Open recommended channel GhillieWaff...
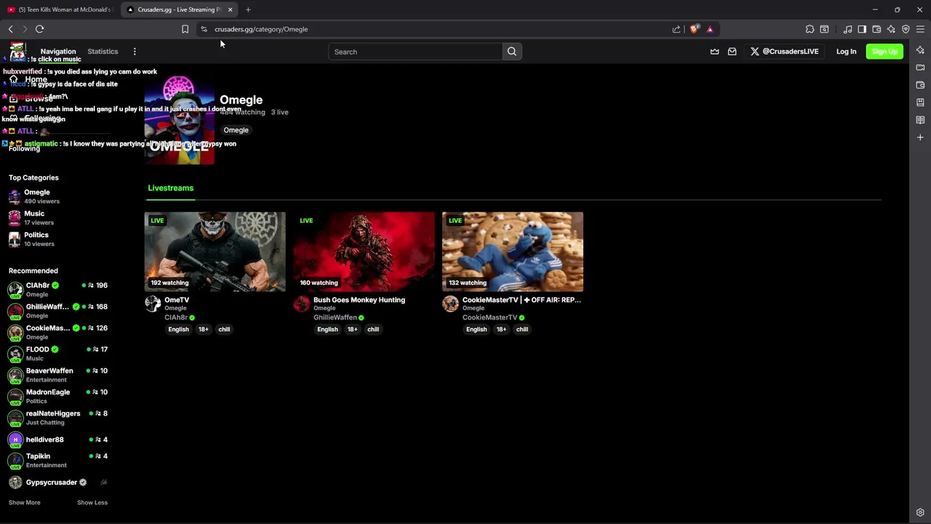This screenshot has width=931, height=524. [x=58, y=311]
